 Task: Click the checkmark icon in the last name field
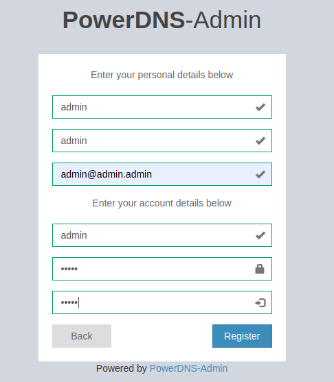(260, 141)
